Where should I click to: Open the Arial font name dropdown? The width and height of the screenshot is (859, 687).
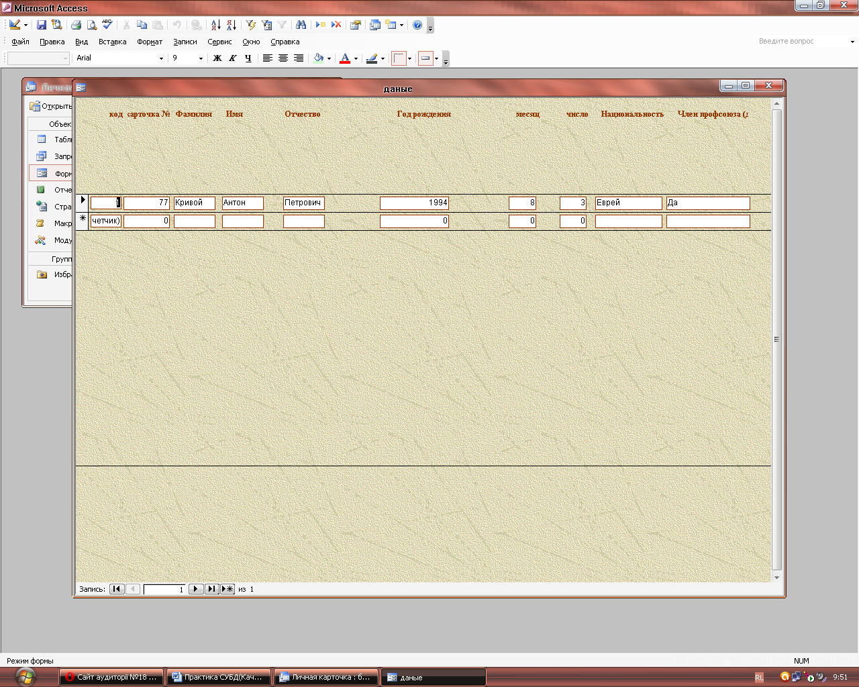pos(161,58)
